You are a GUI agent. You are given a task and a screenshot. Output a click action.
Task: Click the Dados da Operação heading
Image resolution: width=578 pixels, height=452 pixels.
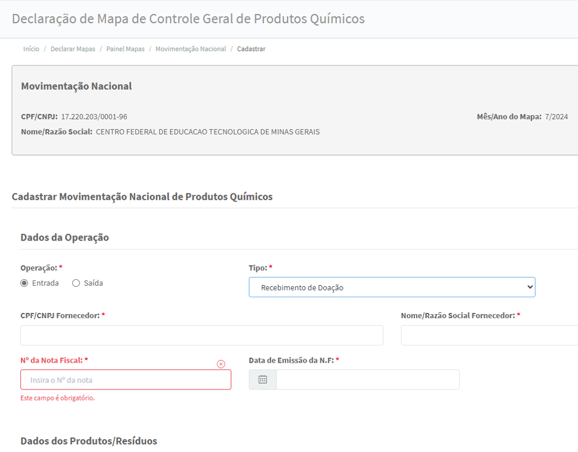point(64,238)
